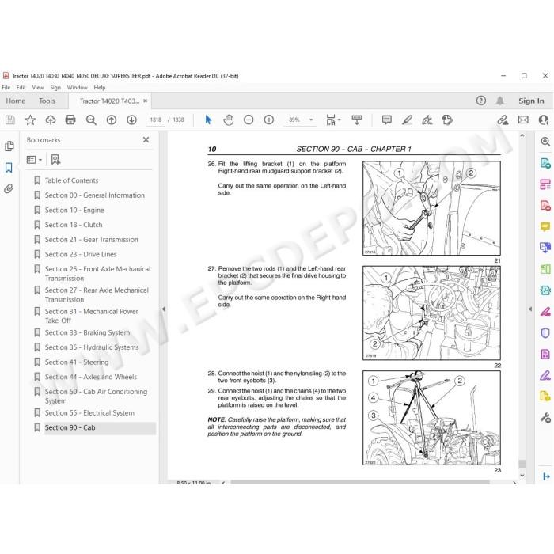
Task: Click the Sign In button
Action: coord(531,101)
